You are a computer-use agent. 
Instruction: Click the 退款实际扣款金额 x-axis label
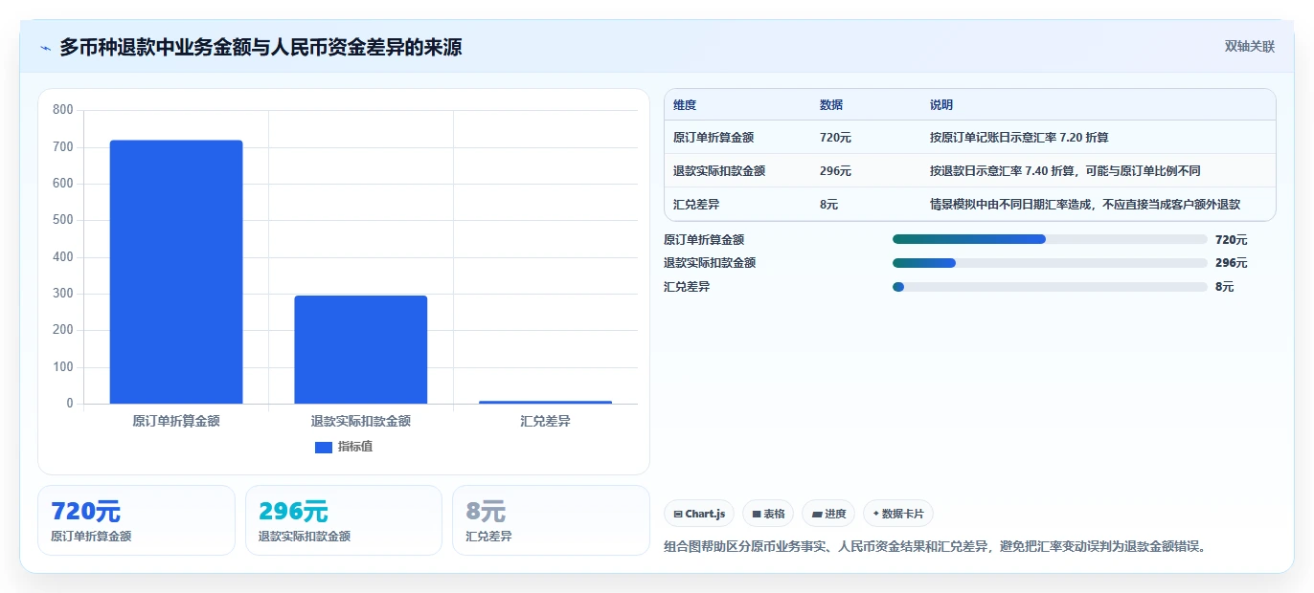(x=361, y=421)
